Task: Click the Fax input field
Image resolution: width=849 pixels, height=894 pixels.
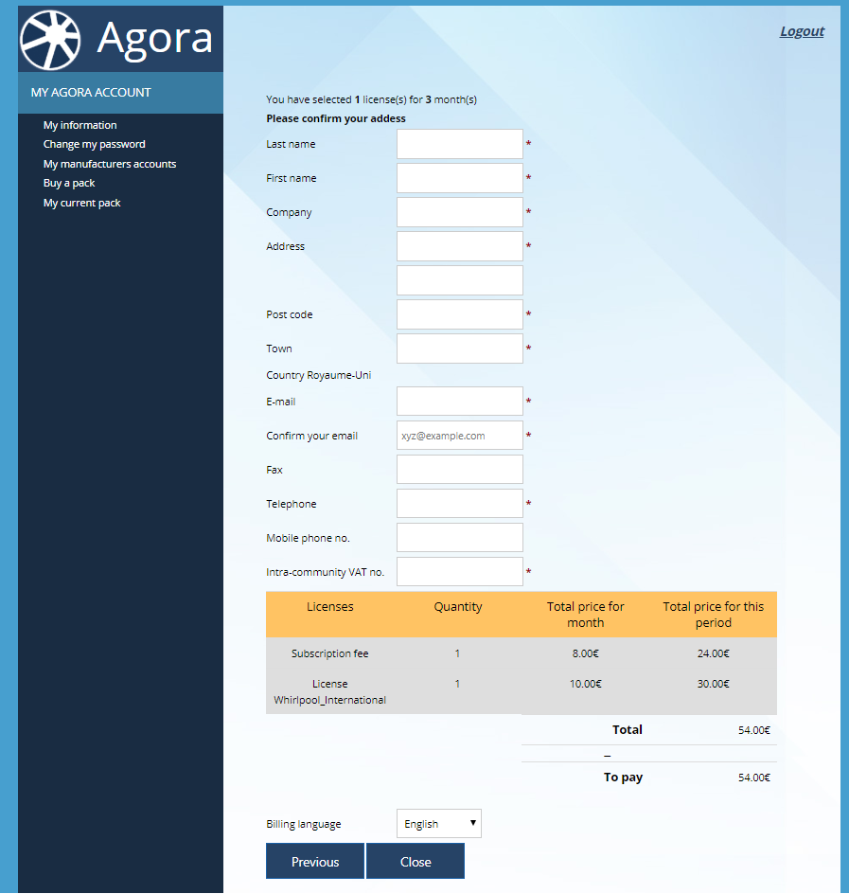Action: [x=460, y=469]
